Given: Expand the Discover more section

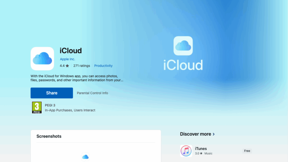Looking at the screenshot, I should (197, 134).
